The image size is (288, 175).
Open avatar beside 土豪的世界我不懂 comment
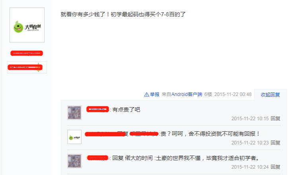[x=74, y=161]
